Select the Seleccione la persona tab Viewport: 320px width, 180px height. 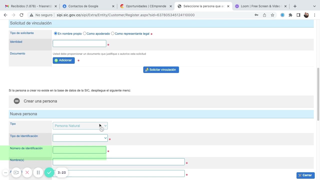click(x=203, y=6)
